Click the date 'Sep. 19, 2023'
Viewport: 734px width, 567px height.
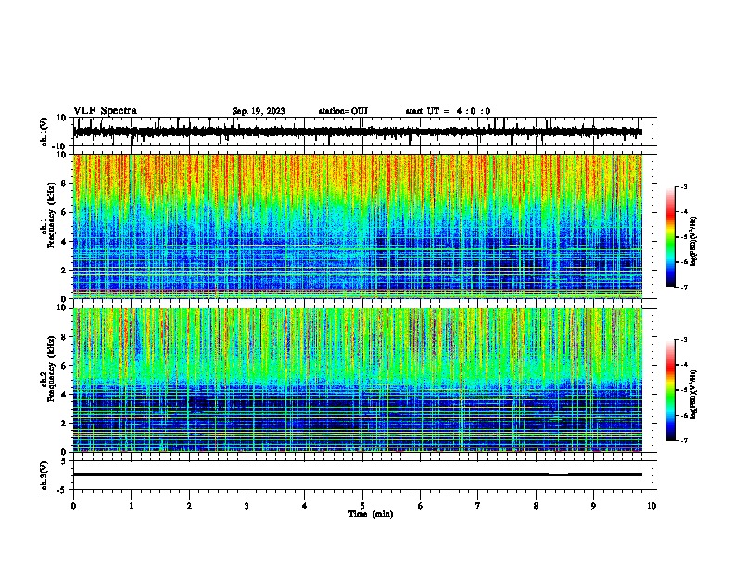tap(259, 111)
